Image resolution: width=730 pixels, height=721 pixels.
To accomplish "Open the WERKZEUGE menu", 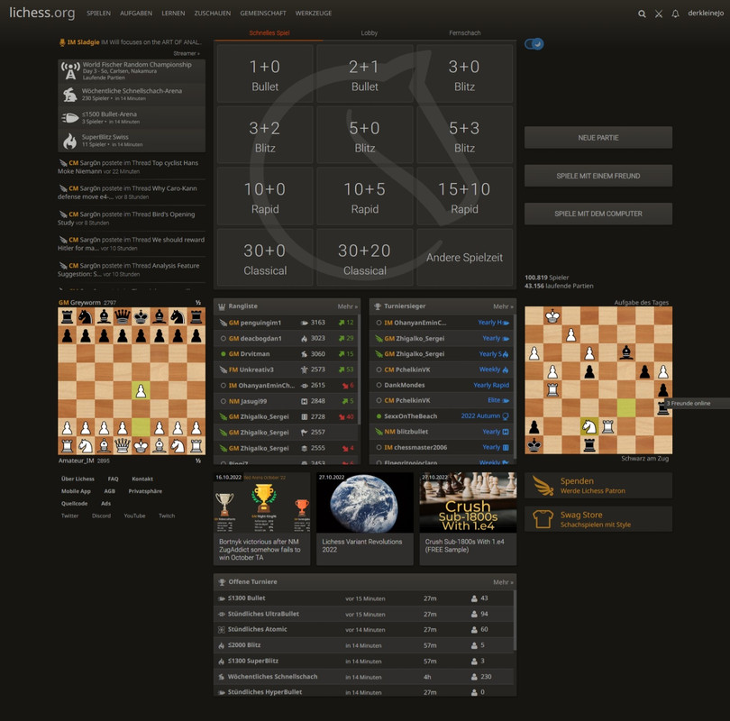I will pos(314,14).
